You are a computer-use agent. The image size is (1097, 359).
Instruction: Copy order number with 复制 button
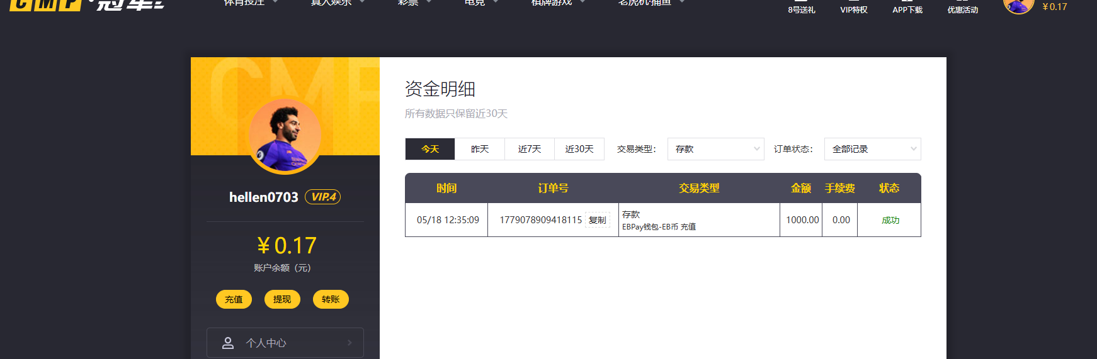click(x=598, y=220)
